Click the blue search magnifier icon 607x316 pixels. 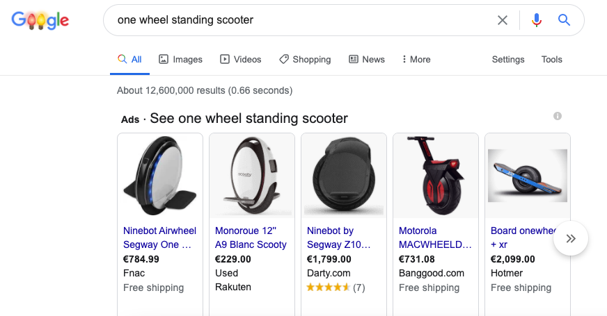point(565,20)
